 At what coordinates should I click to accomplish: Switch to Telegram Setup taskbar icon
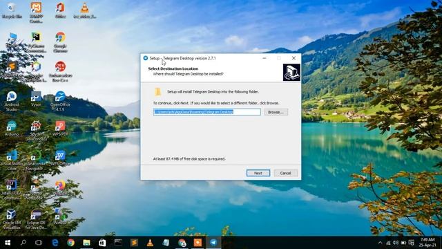pyautogui.click(x=213, y=243)
